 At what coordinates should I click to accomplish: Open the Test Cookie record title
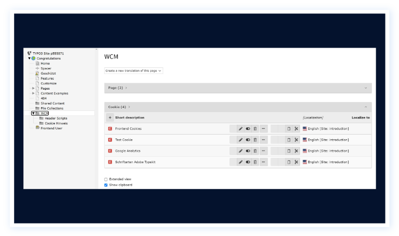coord(124,140)
